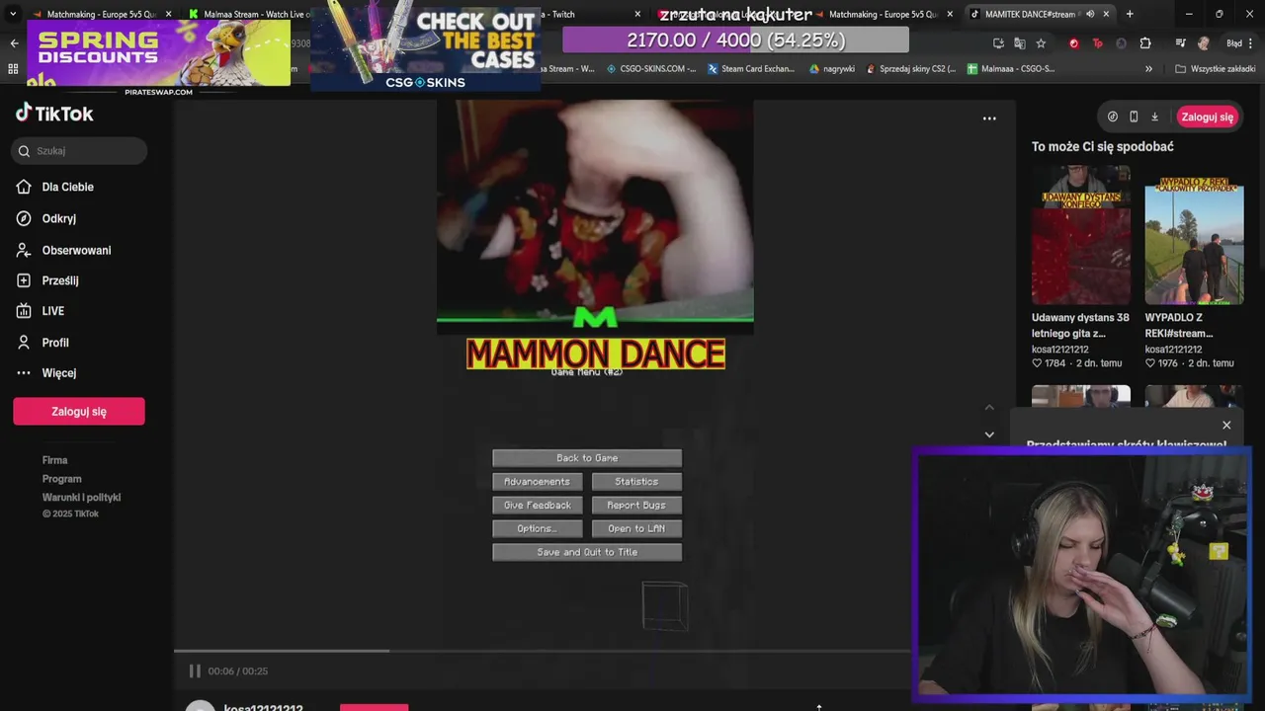The height and width of the screenshot is (711, 1265).
Task: Click the TikTok logo
Action: pyautogui.click(x=54, y=113)
